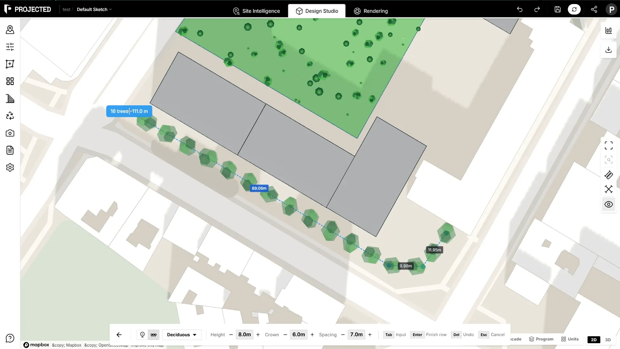Open the Rendering tab

371,11
